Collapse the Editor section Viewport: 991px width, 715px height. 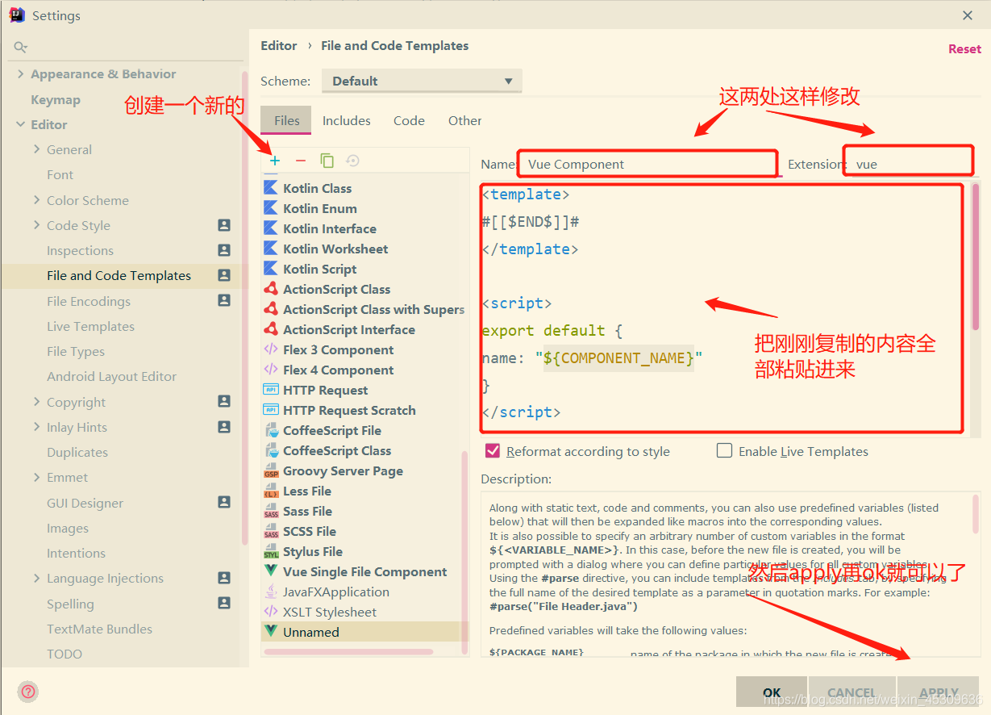[x=20, y=124]
